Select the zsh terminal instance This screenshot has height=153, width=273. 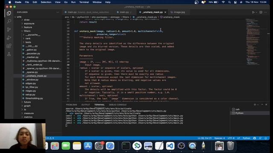250,109
